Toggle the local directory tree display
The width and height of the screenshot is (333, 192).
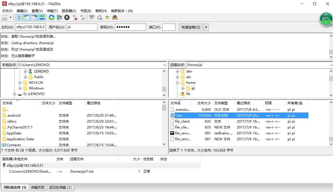27,17
